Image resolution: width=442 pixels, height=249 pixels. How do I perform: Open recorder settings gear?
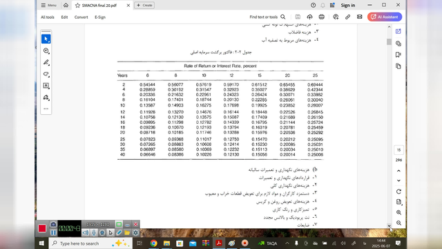click(135, 232)
